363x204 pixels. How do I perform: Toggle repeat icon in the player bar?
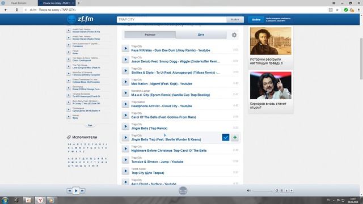click(276, 190)
